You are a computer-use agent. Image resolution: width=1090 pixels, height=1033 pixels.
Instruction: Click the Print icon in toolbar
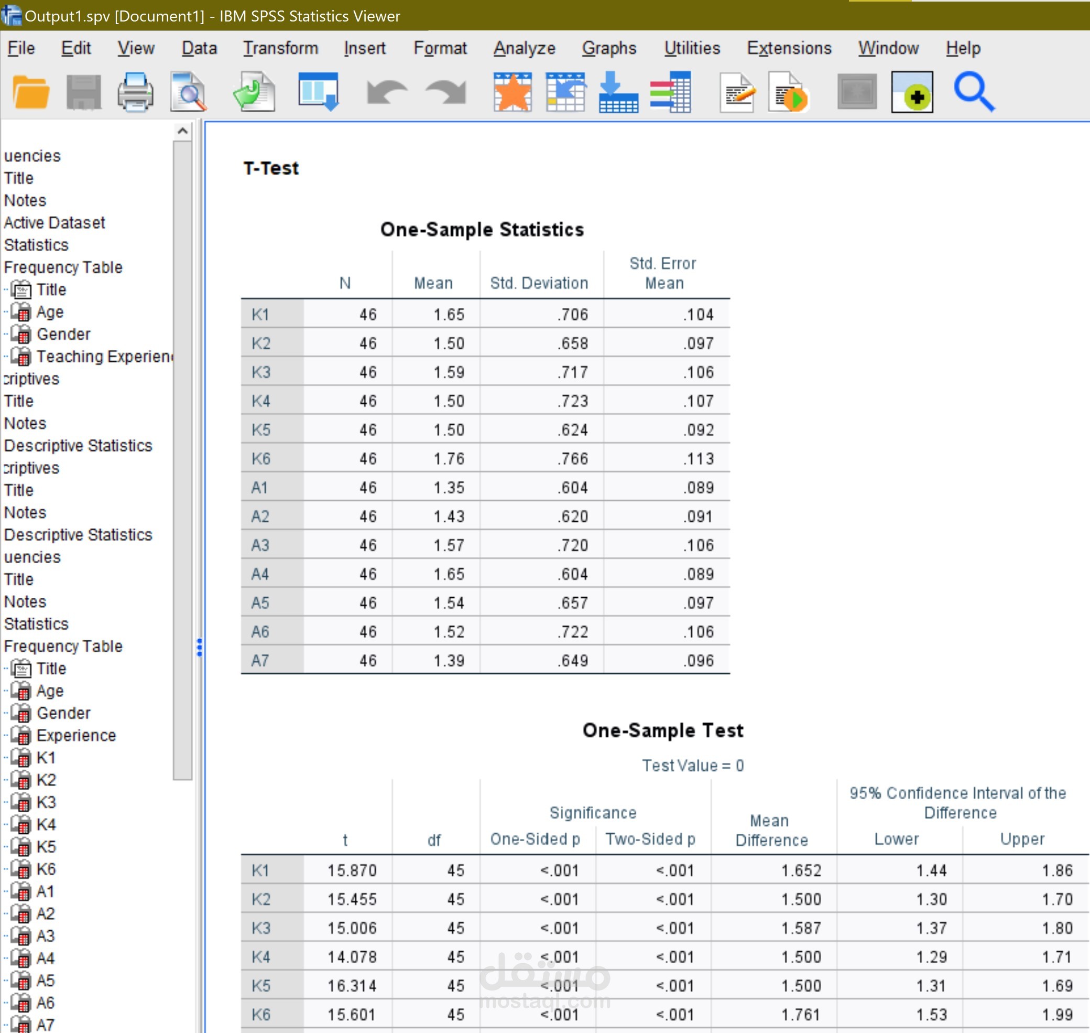click(135, 92)
